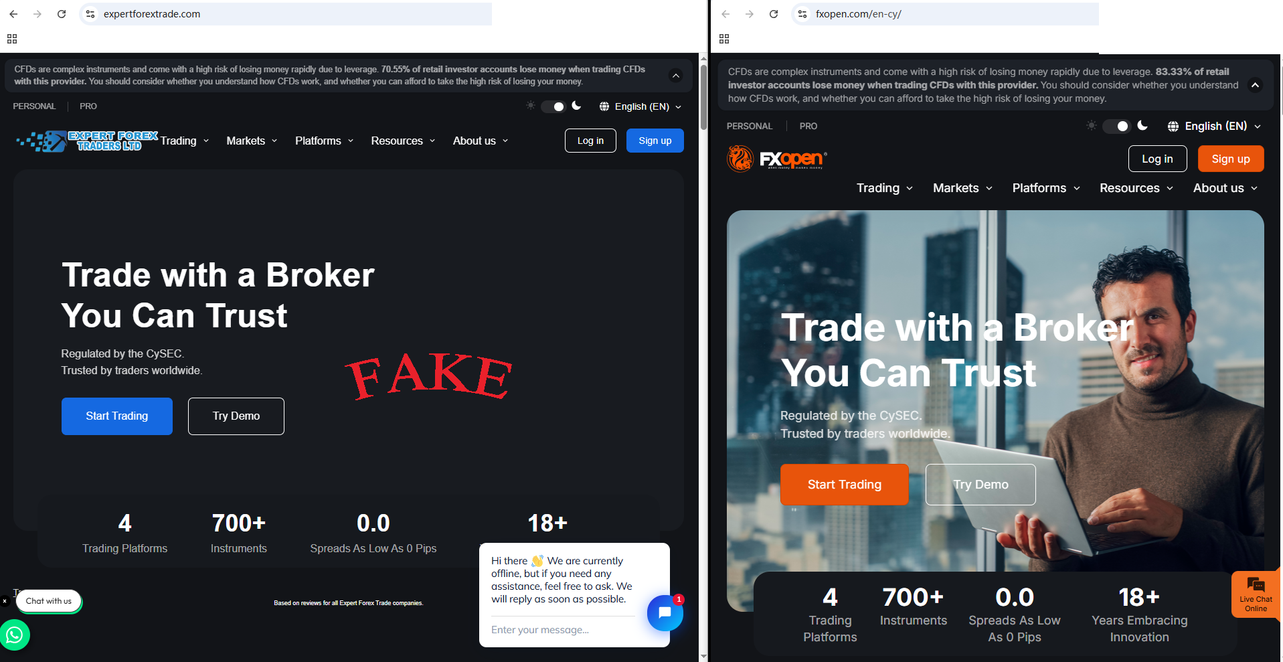Select PERSONAL tab on left site
This screenshot has height=662, width=1283.
pyautogui.click(x=34, y=106)
